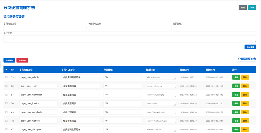Click the 会员发票列表 Chinese name field

point(81,103)
